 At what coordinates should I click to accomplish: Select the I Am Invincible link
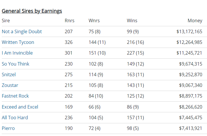pos(17,53)
